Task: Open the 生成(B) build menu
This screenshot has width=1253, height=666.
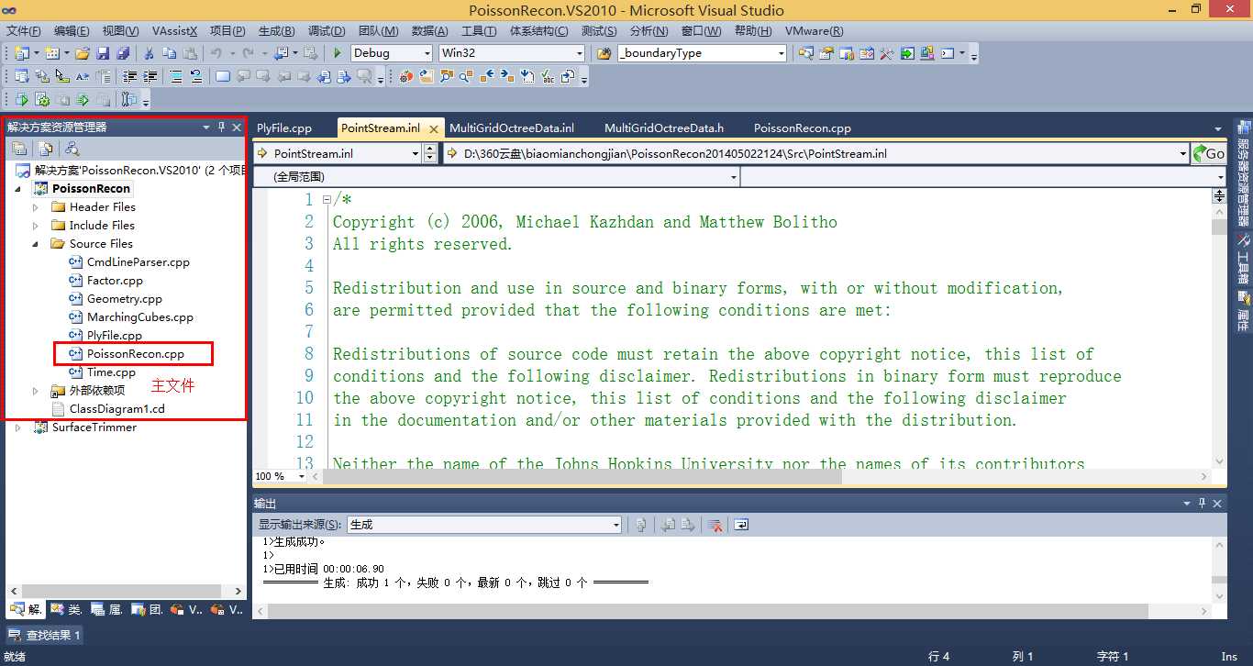Action: pyautogui.click(x=276, y=31)
